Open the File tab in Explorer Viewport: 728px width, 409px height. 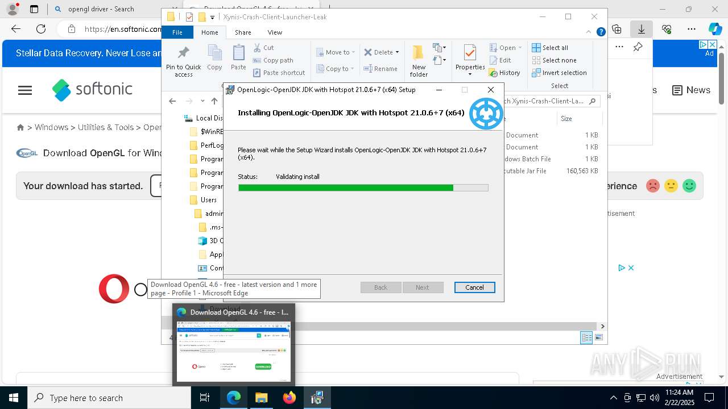[177, 32]
